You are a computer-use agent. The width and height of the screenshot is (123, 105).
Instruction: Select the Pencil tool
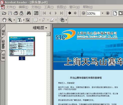[x=44, y=20]
